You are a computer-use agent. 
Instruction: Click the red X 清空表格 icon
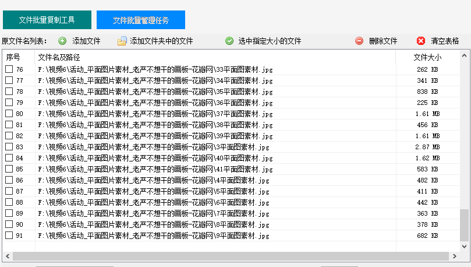(421, 41)
